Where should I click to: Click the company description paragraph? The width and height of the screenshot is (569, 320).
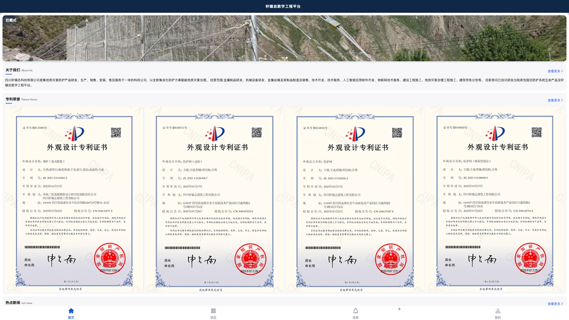pyautogui.click(x=284, y=83)
